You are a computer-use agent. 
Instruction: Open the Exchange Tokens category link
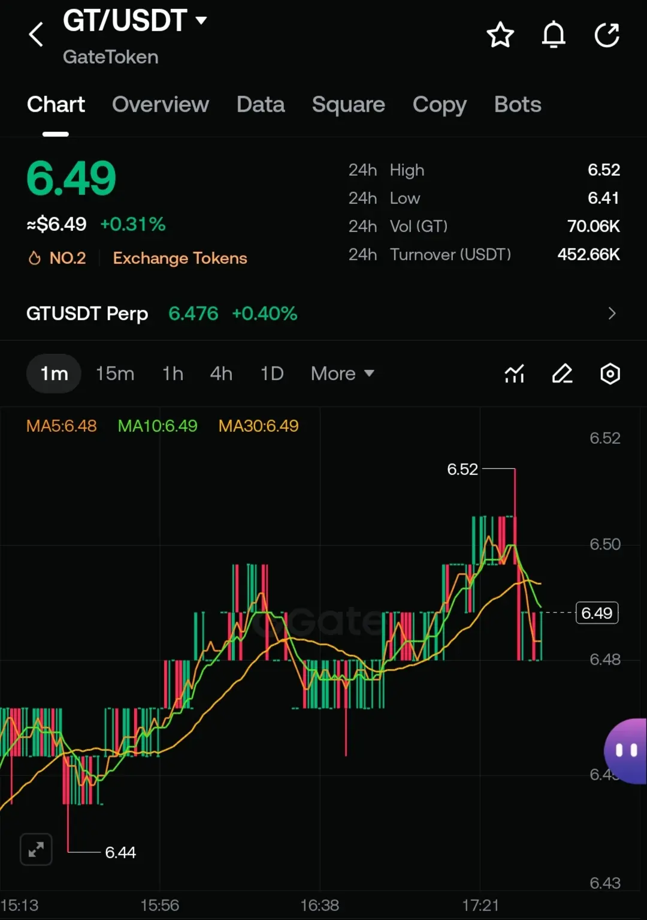[180, 258]
